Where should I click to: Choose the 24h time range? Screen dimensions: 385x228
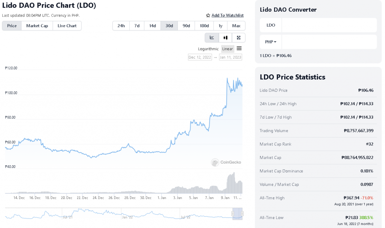pyautogui.click(x=121, y=26)
